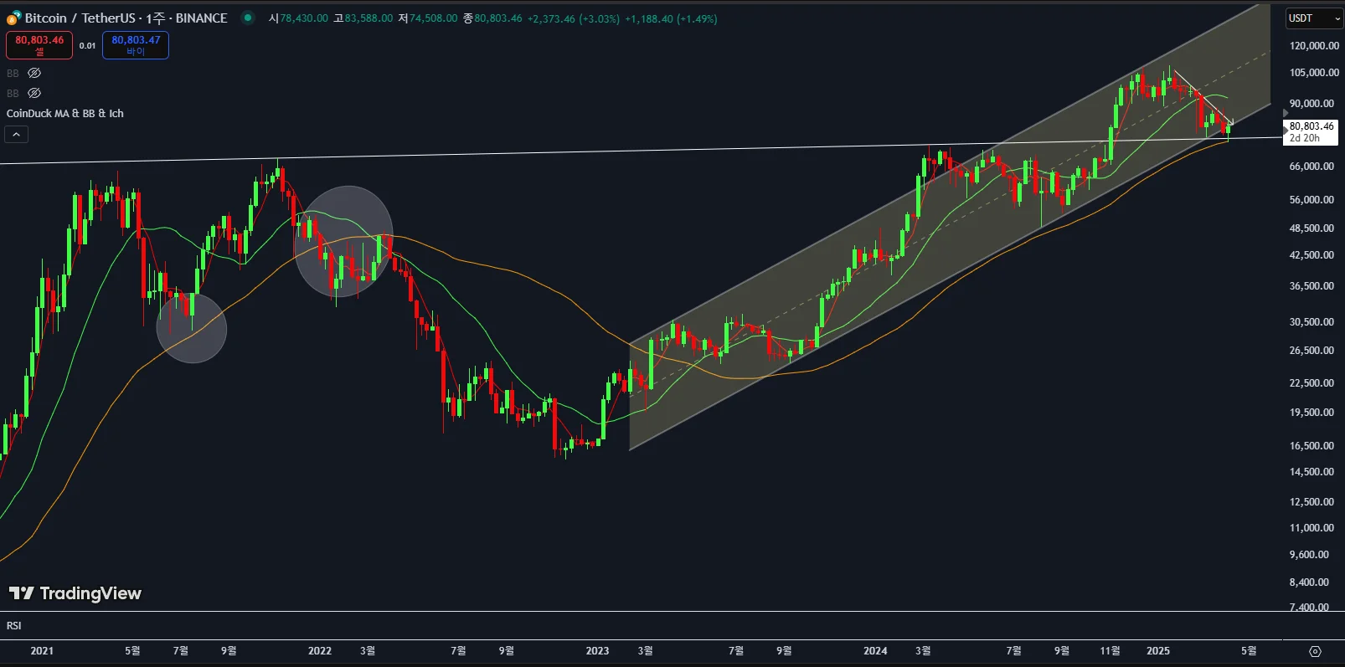Click the 19,500.00 price axis label
This screenshot has height=667, width=1345.
point(1312,413)
